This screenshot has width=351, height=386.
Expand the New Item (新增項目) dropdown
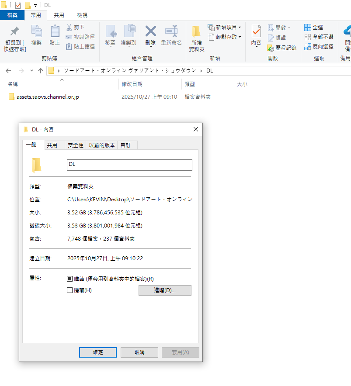pos(240,27)
